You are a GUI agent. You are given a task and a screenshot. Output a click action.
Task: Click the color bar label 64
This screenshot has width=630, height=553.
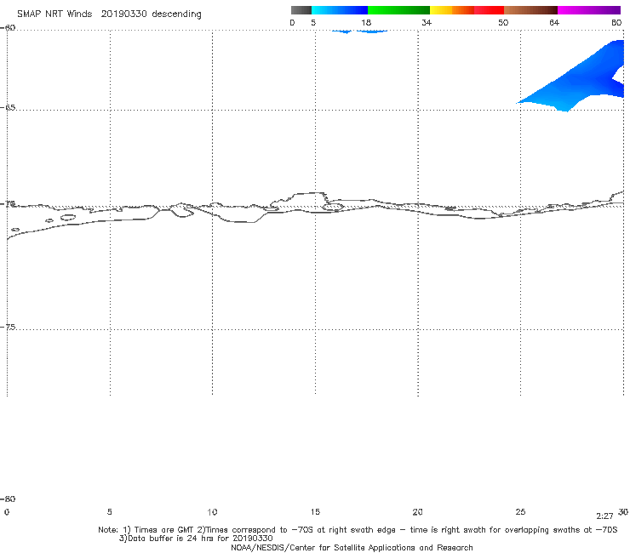[x=554, y=23]
